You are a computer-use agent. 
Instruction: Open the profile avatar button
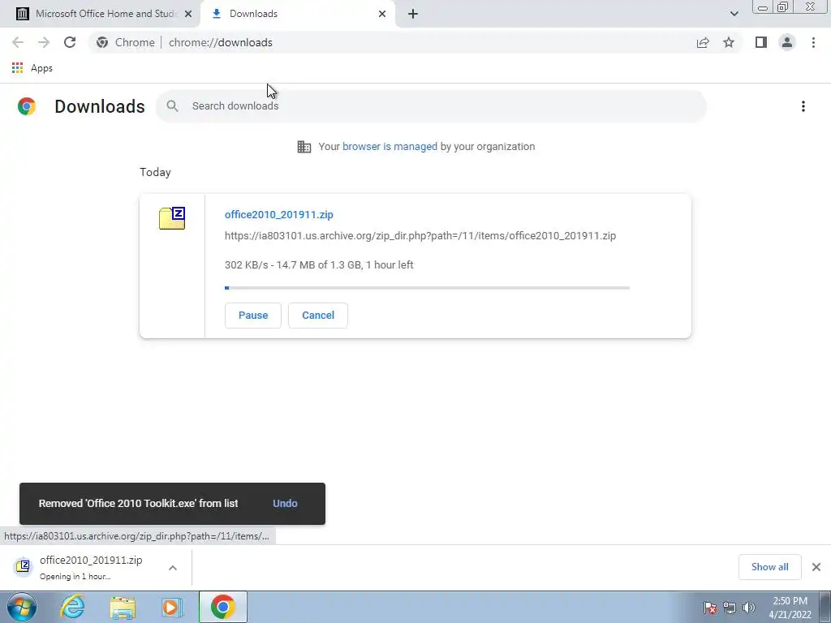click(787, 42)
